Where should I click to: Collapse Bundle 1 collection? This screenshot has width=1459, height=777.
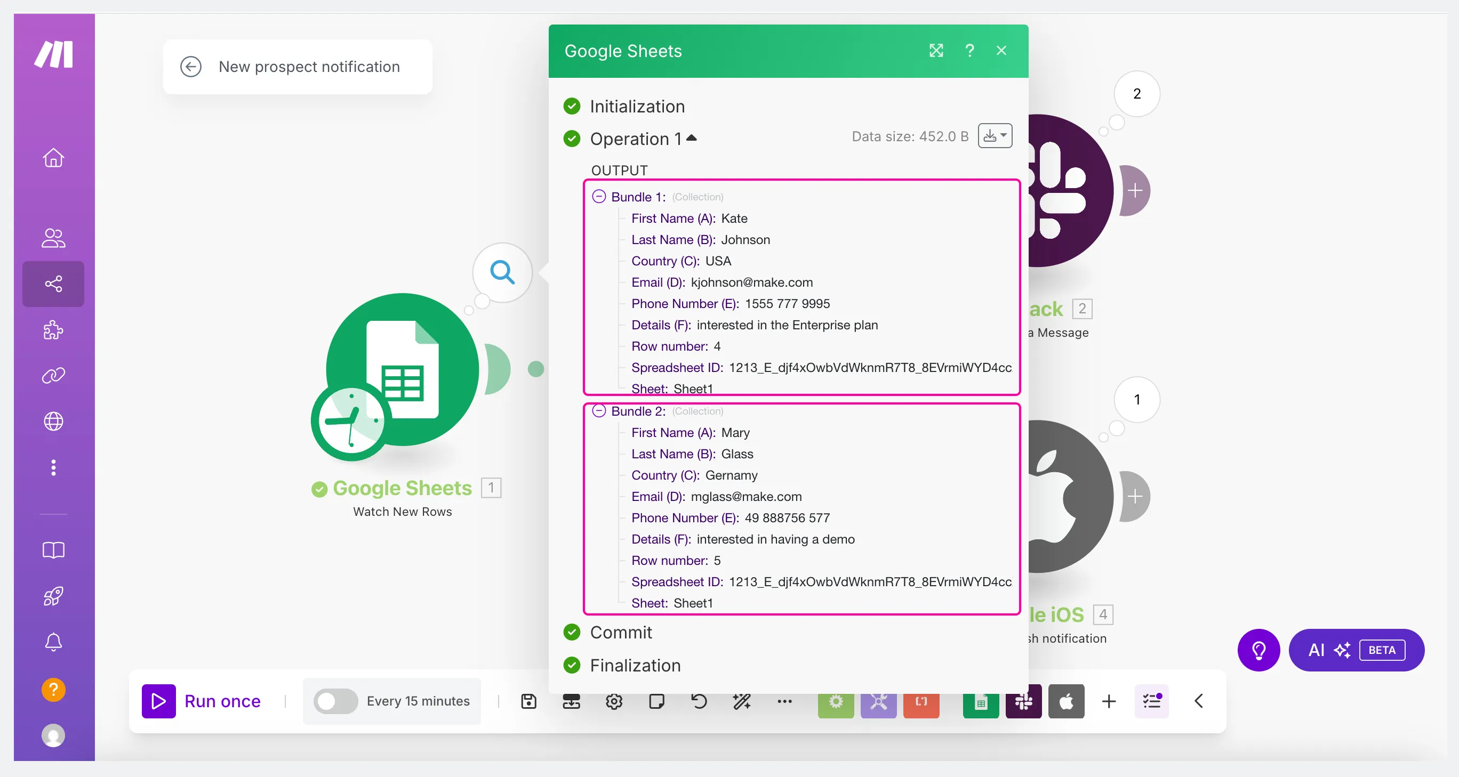click(x=599, y=196)
